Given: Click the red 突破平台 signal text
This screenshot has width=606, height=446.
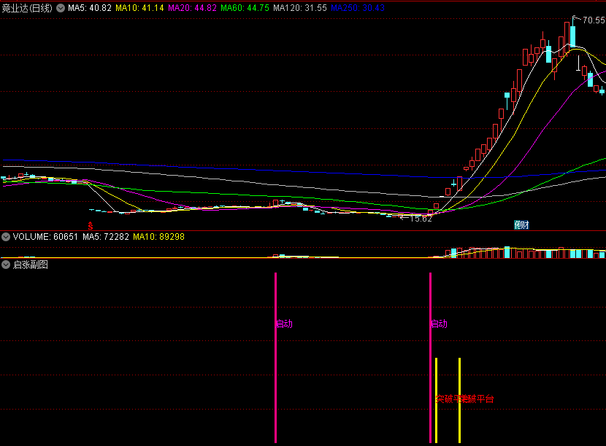Looking at the screenshot, I should 464,399.
